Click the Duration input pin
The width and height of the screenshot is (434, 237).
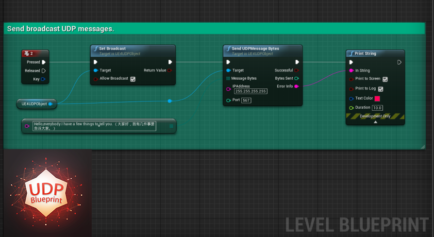[x=351, y=108]
